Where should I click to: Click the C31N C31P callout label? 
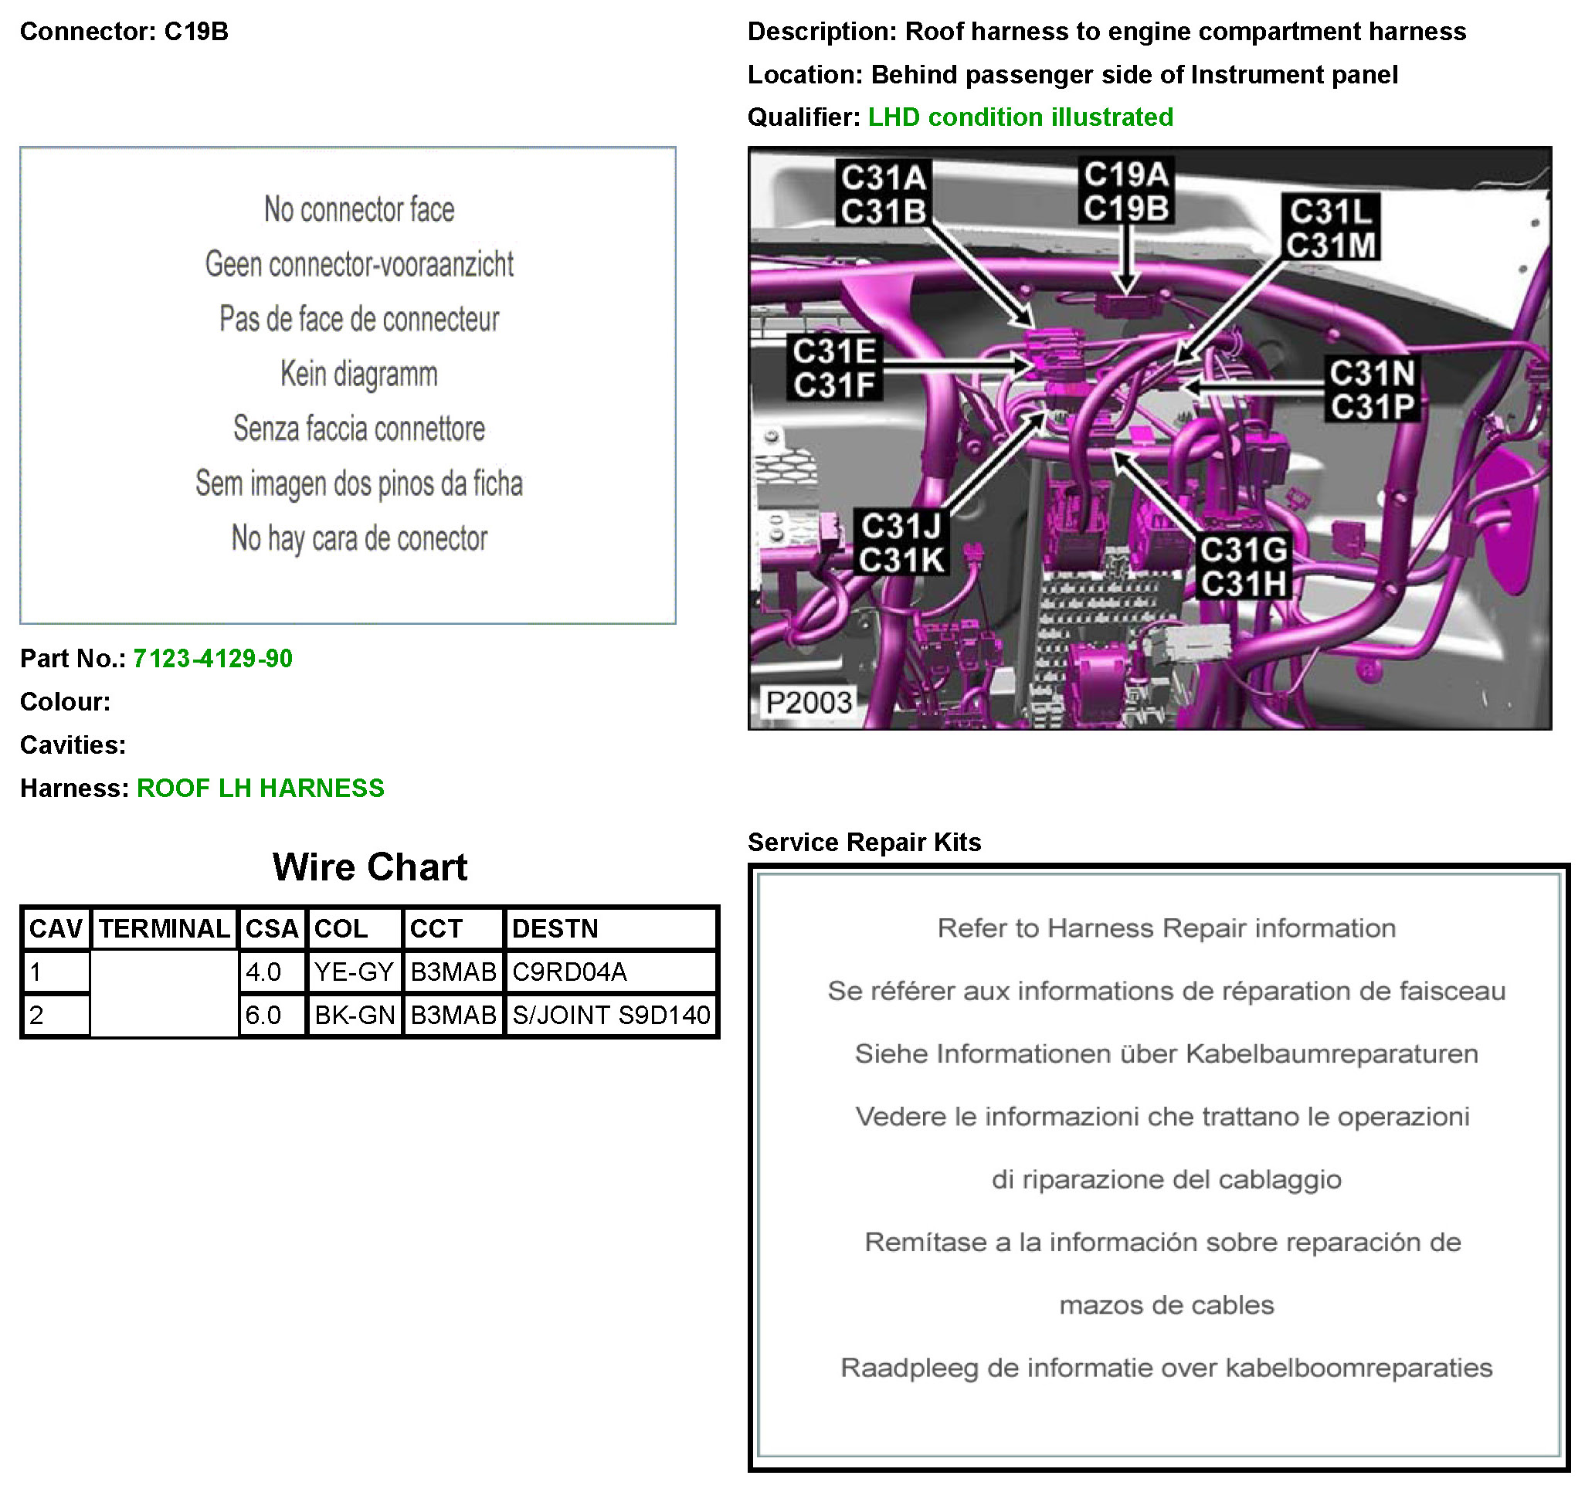(1372, 390)
